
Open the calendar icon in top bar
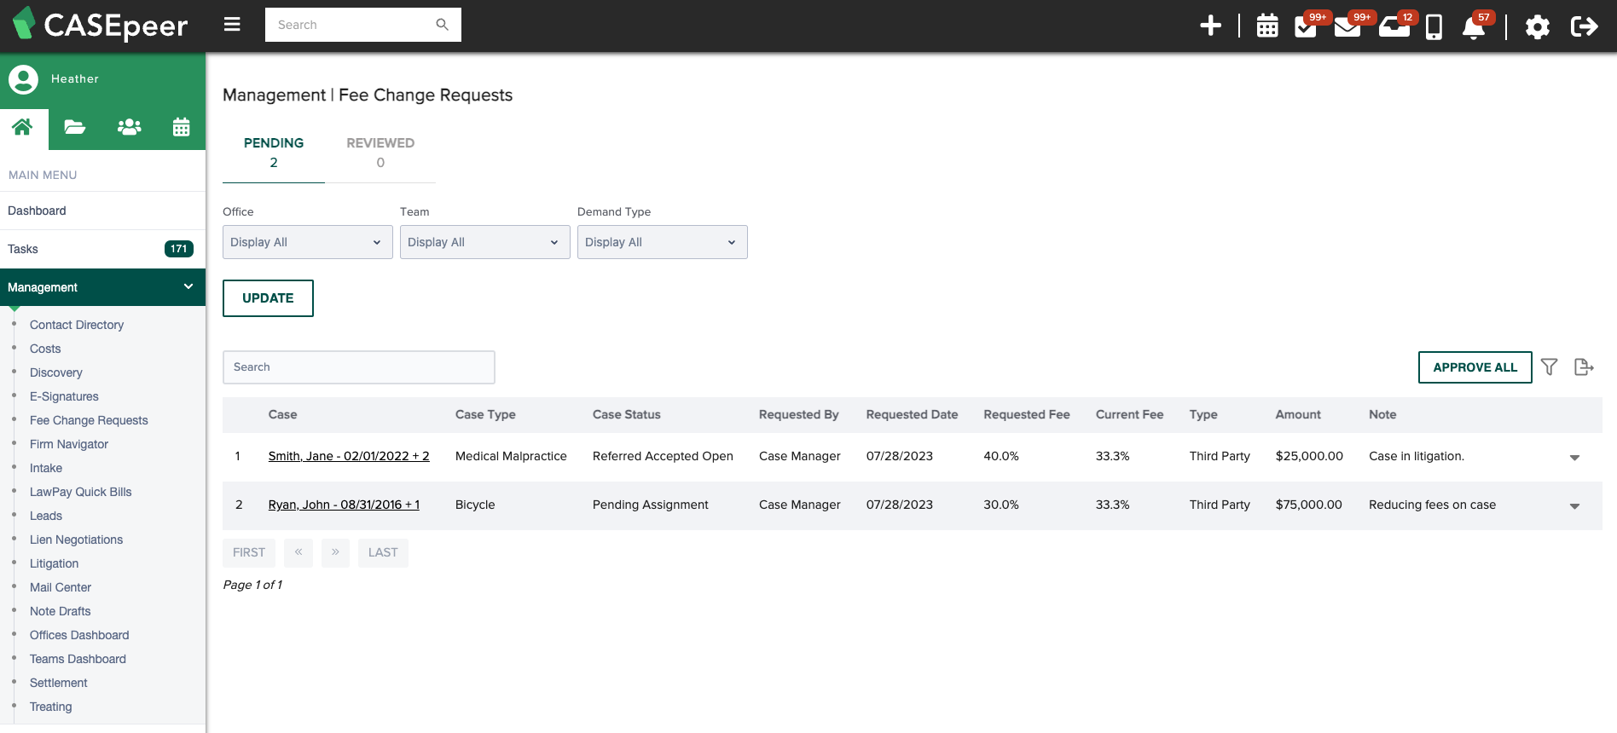[x=1267, y=26]
